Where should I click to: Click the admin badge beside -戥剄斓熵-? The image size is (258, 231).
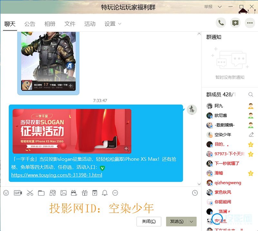pos(251,125)
